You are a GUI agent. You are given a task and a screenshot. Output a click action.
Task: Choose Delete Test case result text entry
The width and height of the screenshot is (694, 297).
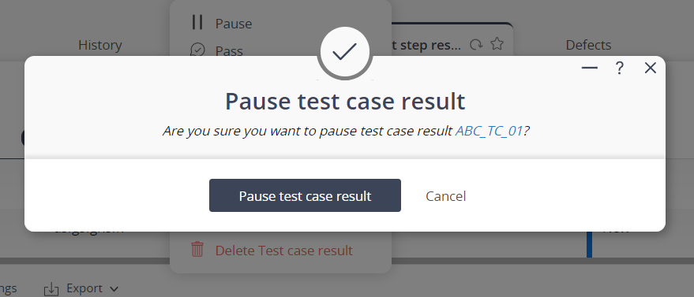click(284, 251)
